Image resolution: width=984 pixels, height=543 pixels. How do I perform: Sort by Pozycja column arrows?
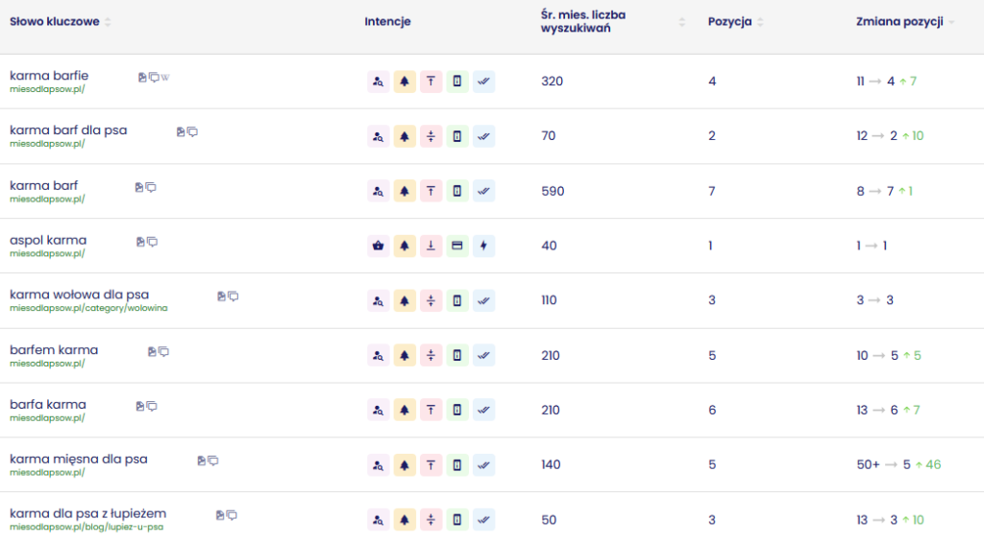(761, 22)
